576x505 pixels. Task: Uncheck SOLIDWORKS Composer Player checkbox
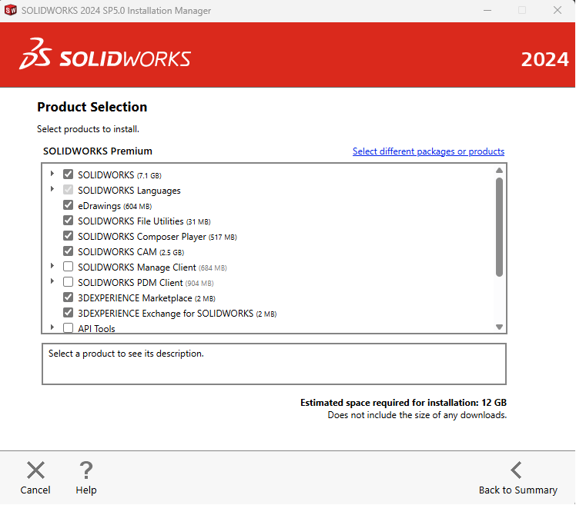click(x=68, y=235)
